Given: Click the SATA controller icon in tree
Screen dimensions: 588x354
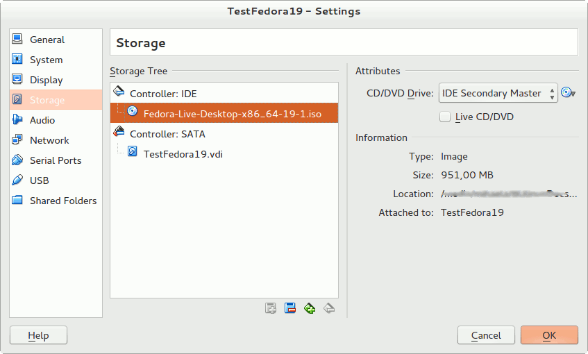Looking at the screenshot, I should point(119,133).
